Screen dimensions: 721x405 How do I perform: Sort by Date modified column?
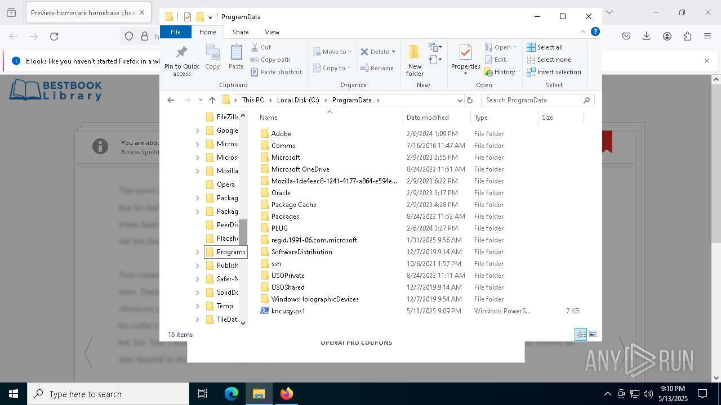pyautogui.click(x=437, y=118)
